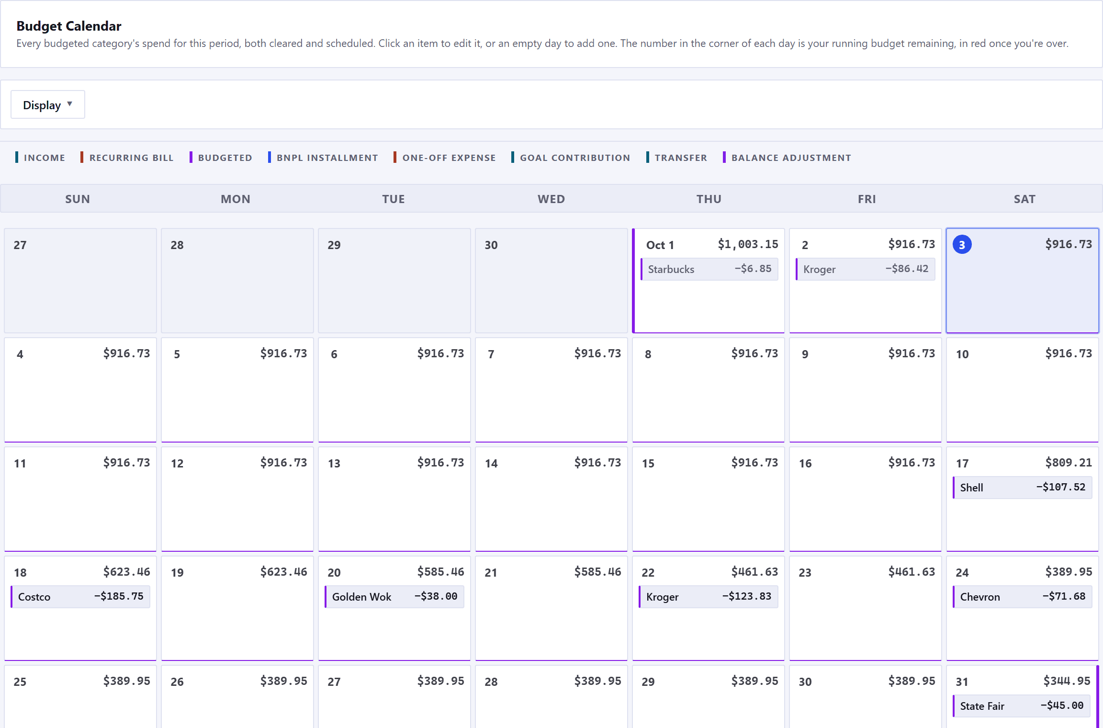Click the $1,003.15 remaining on Oct 1
1103x728 pixels.
[748, 244]
